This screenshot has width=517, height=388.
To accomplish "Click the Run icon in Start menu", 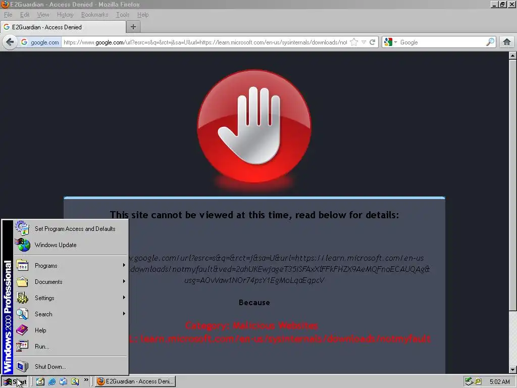I will click(22, 346).
